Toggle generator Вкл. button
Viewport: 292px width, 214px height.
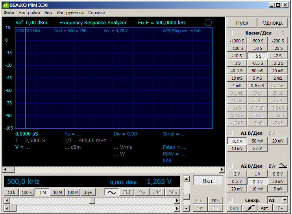click(x=208, y=181)
